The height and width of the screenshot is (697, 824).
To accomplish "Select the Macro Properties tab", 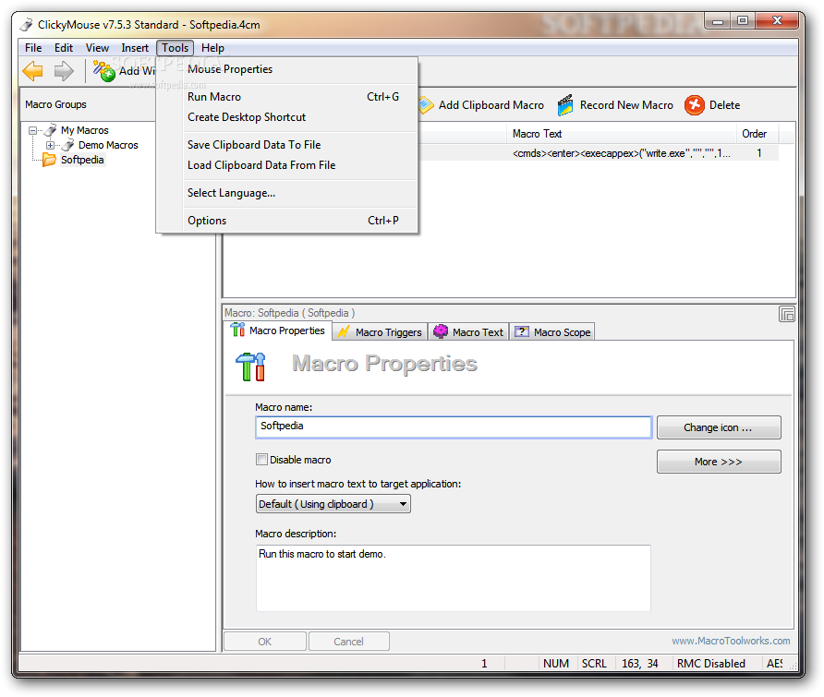I will point(278,330).
